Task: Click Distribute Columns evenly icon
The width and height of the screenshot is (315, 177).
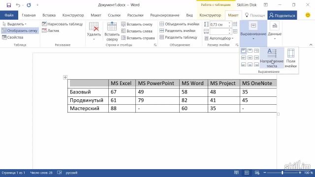Action: 235,31
